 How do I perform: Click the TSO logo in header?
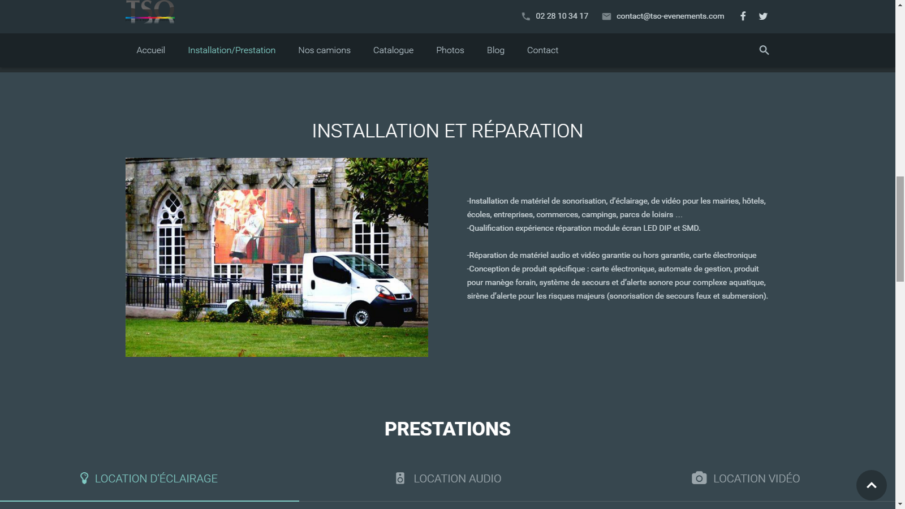pos(150,12)
